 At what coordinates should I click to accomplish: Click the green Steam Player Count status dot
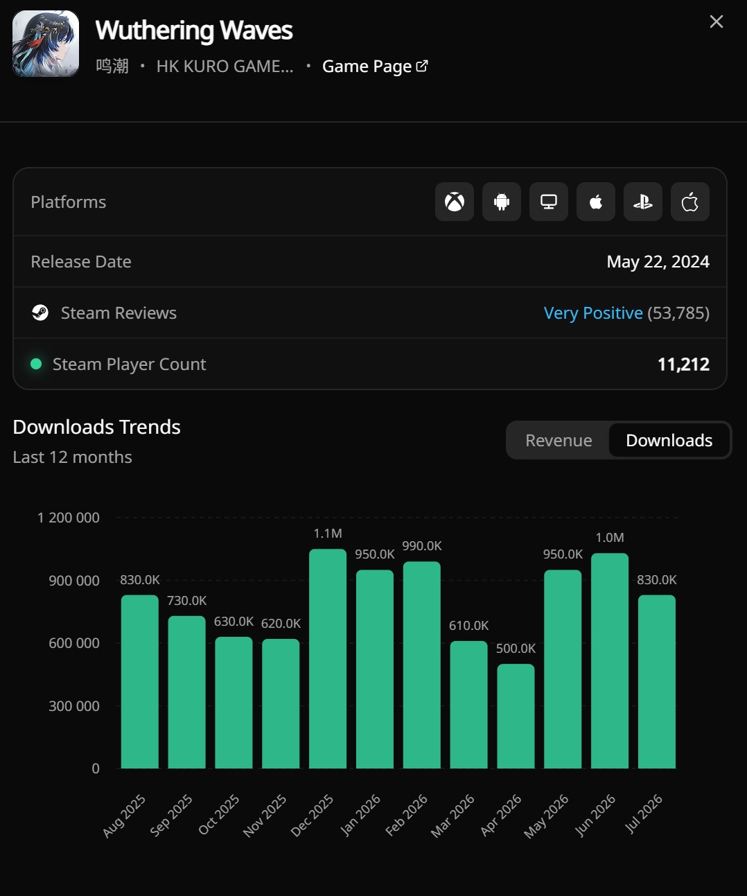36,364
